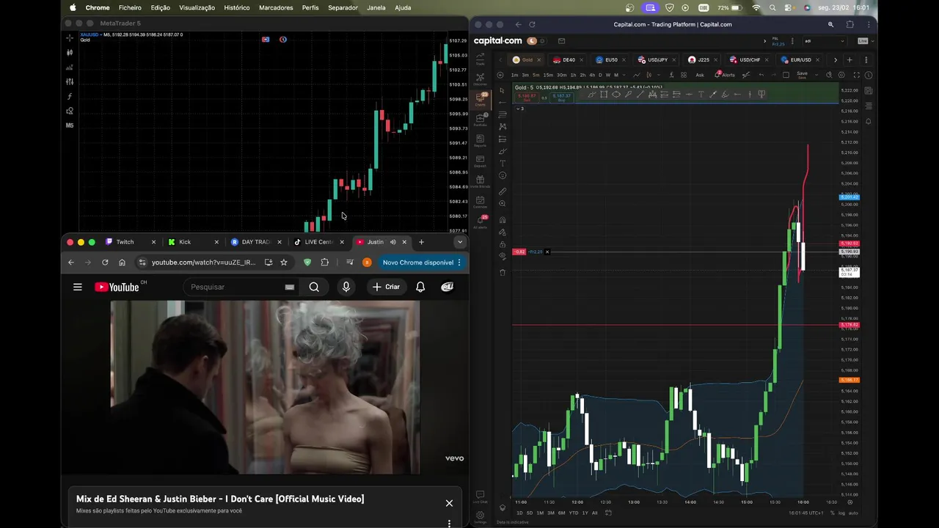Viewport: 939px width, 528px height.
Task: Set chart timeframe to 4h
Action: pyautogui.click(x=592, y=75)
